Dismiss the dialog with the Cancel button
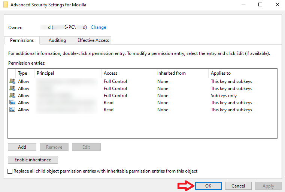The image size is (285, 192). (238, 186)
